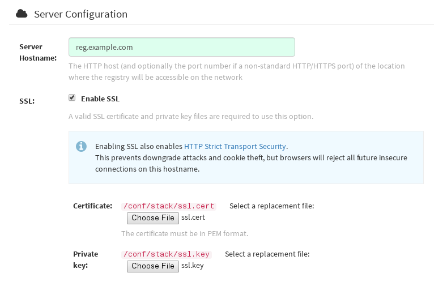Click the /conf/stack/ssl.cert path
Viewport: 447px width, 290px height.
(x=170, y=206)
